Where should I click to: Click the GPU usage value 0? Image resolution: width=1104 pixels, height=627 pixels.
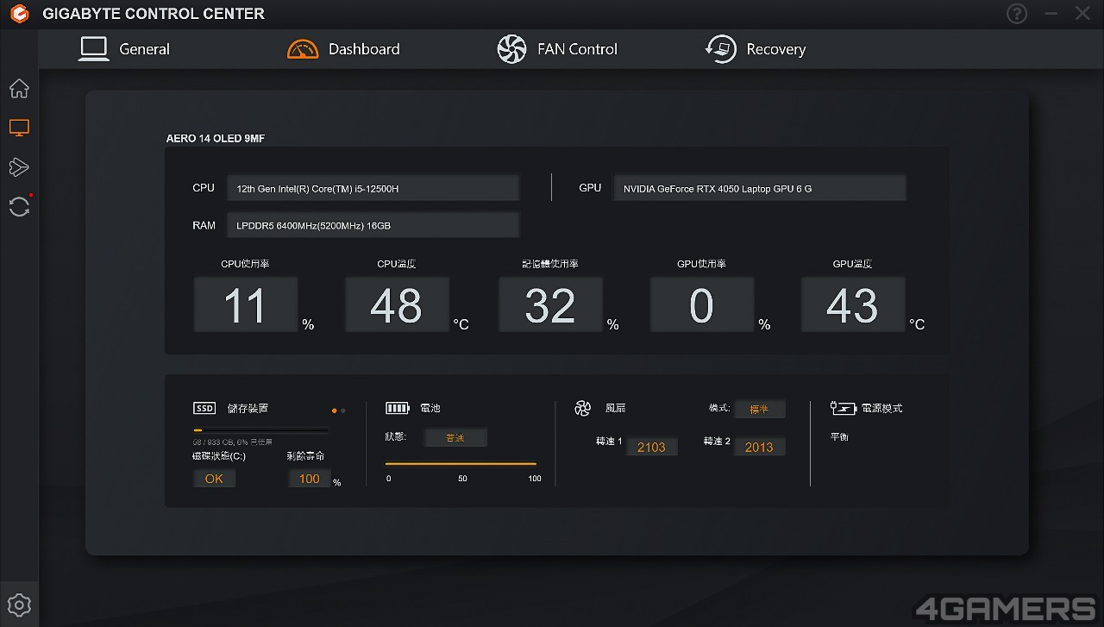click(x=701, y=304)
